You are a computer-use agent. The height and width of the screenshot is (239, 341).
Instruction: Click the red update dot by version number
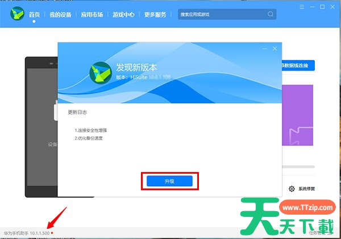(52, 233)
